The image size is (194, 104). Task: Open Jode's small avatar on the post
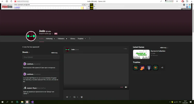(67, 50)
